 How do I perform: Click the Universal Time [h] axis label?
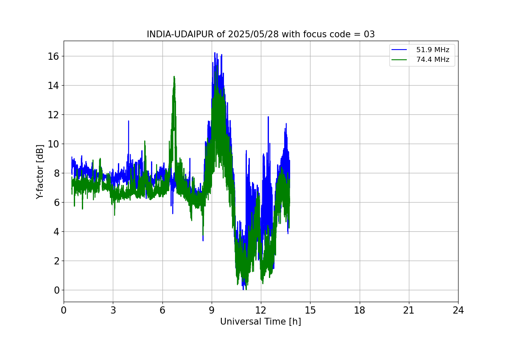(x=260, y=322)
